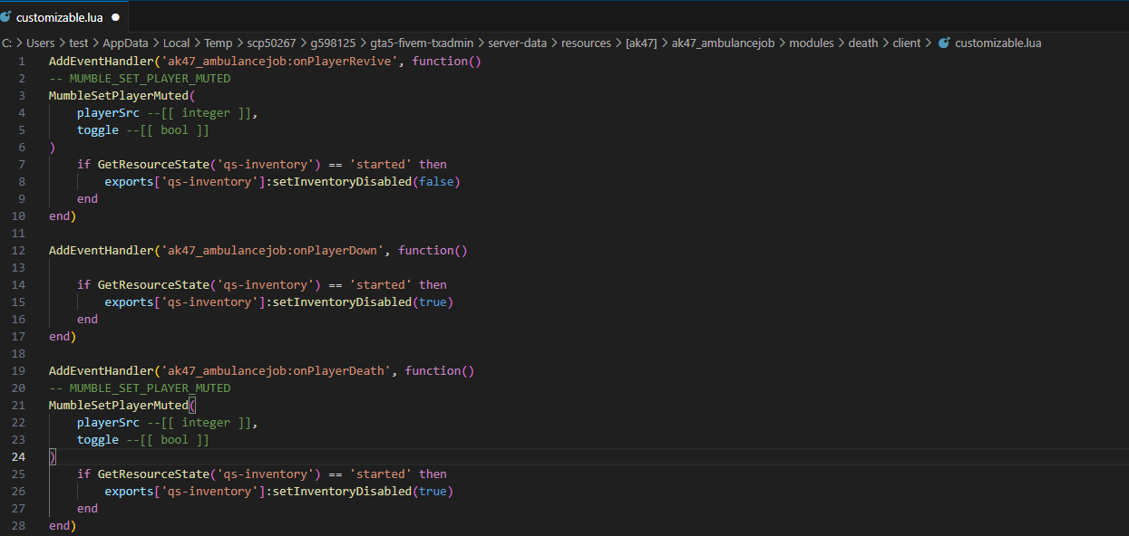Open the Users breadcrumb folder
The image size is (1129, 536).
pyautogui.click(x=41, y=43)
